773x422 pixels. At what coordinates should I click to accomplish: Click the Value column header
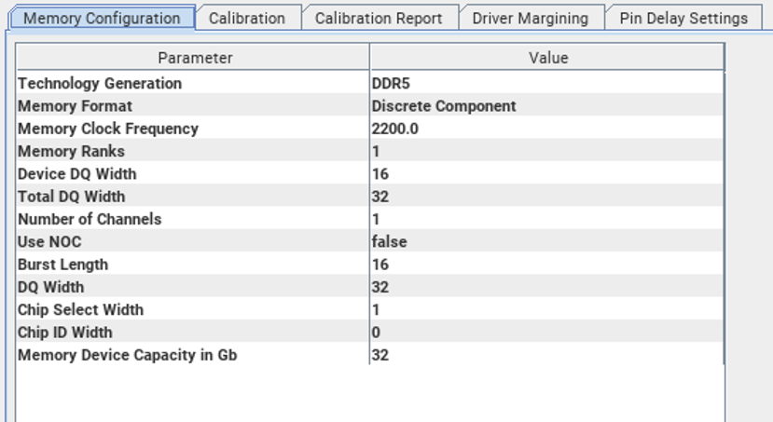coord(547,58)
